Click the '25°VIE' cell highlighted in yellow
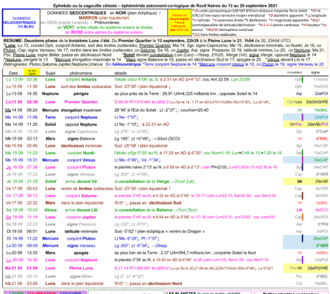This screenshot has width=330, height=294. tap(322, 181)
